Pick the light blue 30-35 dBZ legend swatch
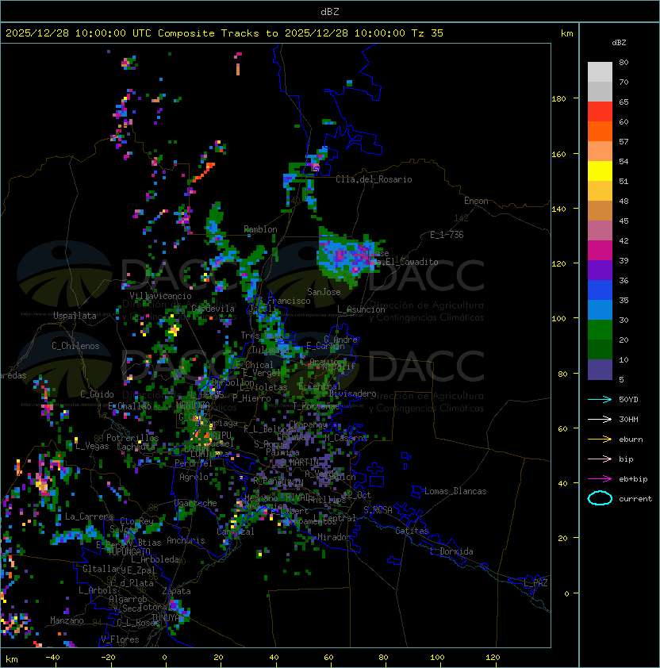This screenshot has height=668, width=660. point(600,310)
